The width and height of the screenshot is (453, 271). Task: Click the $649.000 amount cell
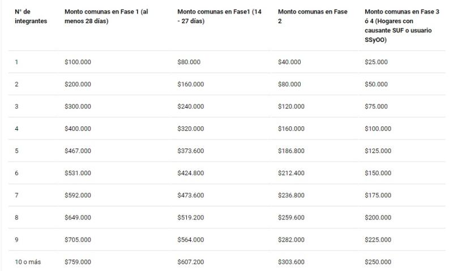pyautogui.click(x=78, y=218)
